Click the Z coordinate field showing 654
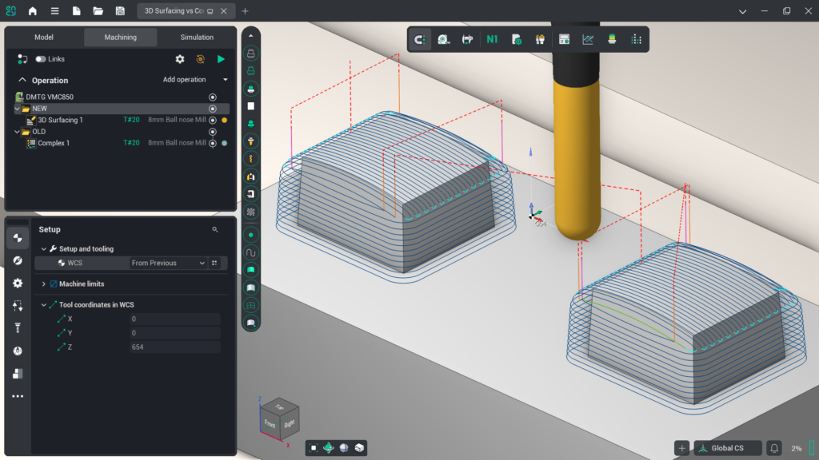 pos(175,347)
